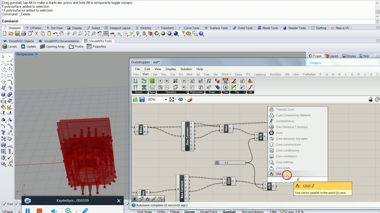Viewport: 380px width, 213px height.
Task: Click the Undo arrow icon
Action: coord(56,34)
